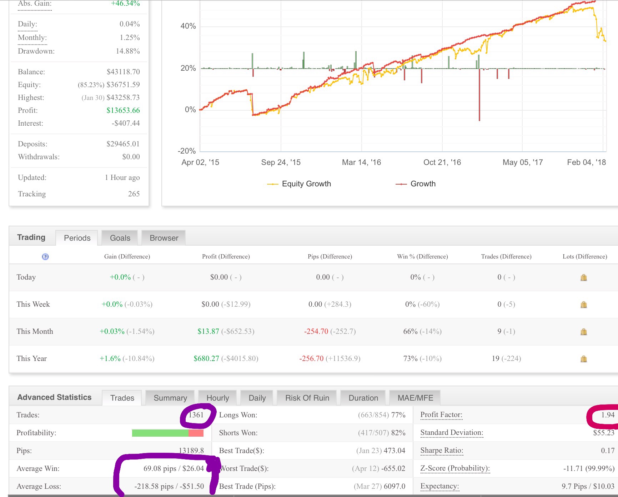Click the Equity value $36751.59
This screenshot has width=618, height=497.
pyautogui.click(x=123, y=85)
